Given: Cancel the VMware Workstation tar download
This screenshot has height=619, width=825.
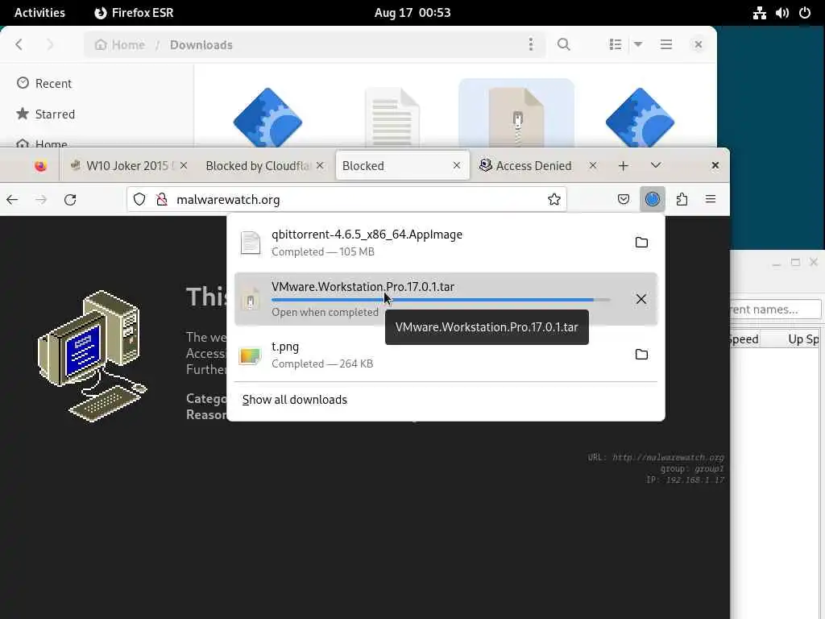Looking at the screenshot, I should point(641,299).
